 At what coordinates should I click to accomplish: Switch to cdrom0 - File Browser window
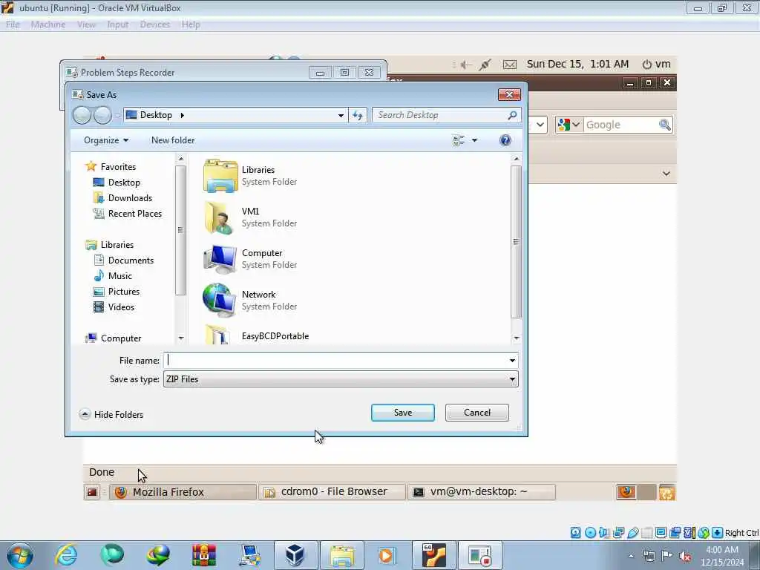pyautogui.click(x=332, y=492)
